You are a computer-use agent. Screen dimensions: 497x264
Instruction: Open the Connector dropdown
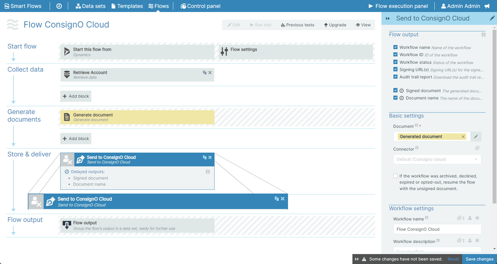437,159
